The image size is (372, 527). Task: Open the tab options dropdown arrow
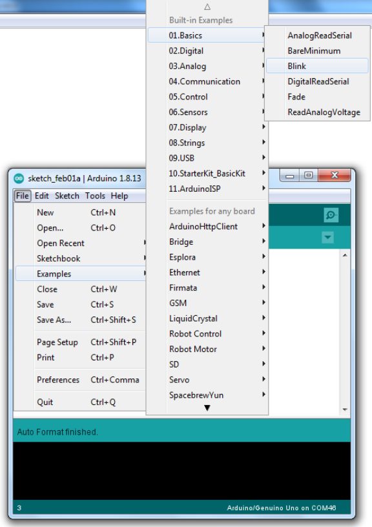coord(327,238)
